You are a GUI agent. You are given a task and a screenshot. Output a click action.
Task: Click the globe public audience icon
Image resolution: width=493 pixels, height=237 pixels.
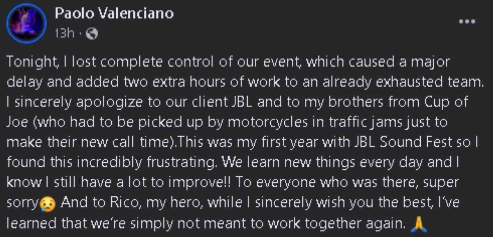point(92,34)
